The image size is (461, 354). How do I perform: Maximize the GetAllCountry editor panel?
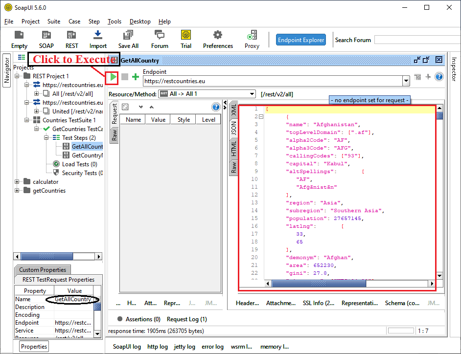click(426, 60)
